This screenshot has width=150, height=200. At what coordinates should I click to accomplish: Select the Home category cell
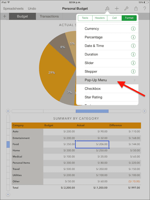point(27,151)
